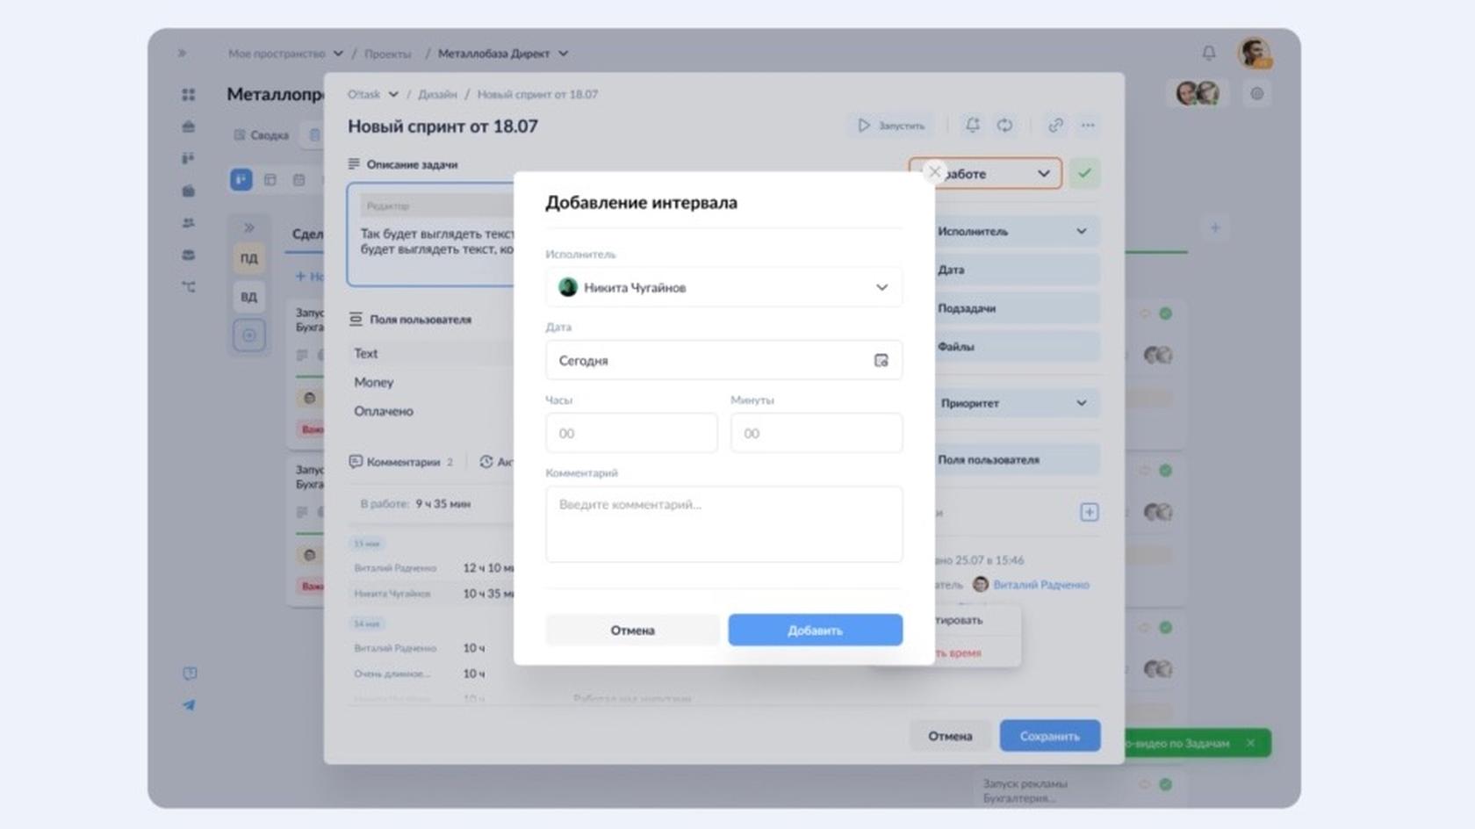Select the ПД project badge
Screen dimensions: 1475x829
click(249, 258)
